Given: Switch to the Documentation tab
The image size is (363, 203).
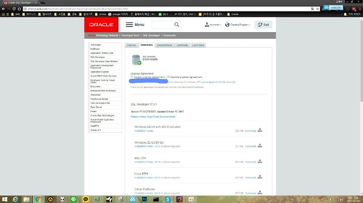Looking at the screenshot, I should (x=164, y=45).
